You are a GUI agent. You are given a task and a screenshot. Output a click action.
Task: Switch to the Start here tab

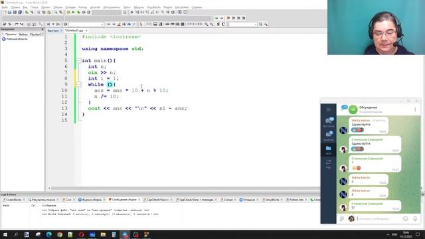pyautogui.click(x=53, y=31)
